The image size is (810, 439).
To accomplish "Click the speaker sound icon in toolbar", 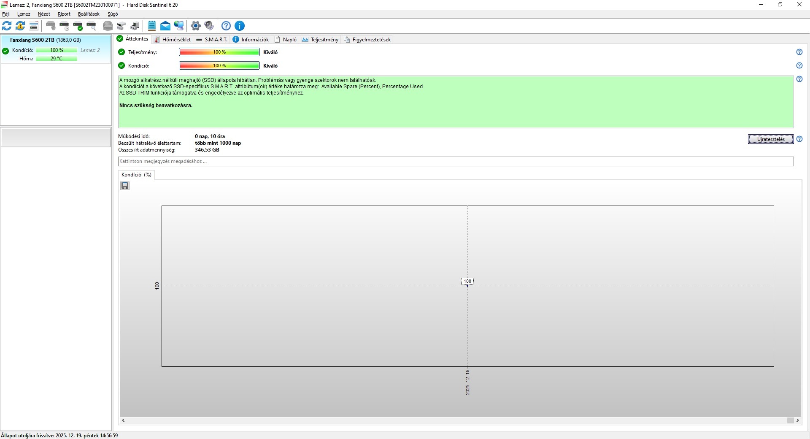I will click(209, 26).
